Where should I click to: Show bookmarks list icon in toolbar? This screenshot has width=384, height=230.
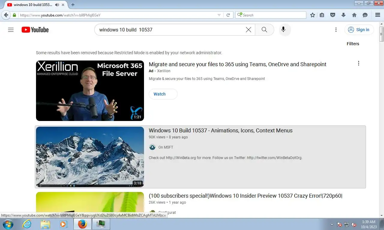click(x=322, y=15)
